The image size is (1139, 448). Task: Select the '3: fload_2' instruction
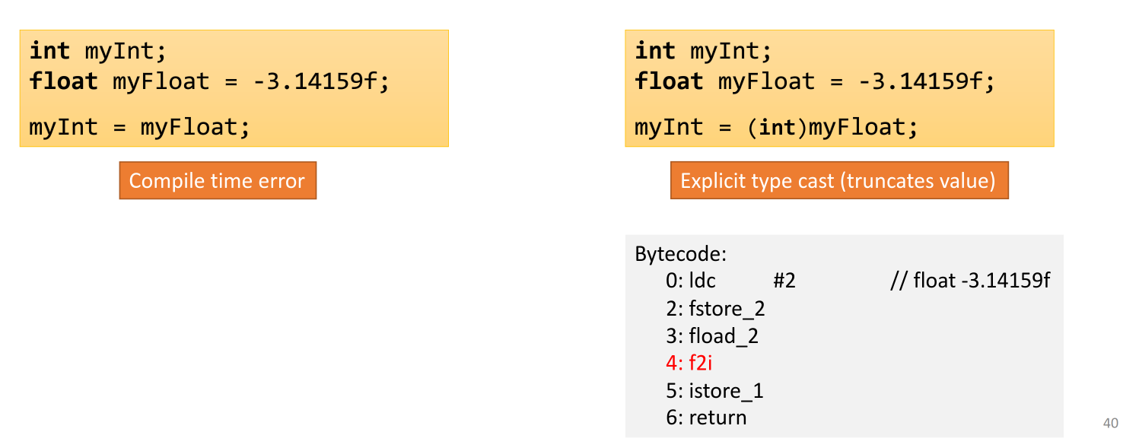click(x=712, y=336)
